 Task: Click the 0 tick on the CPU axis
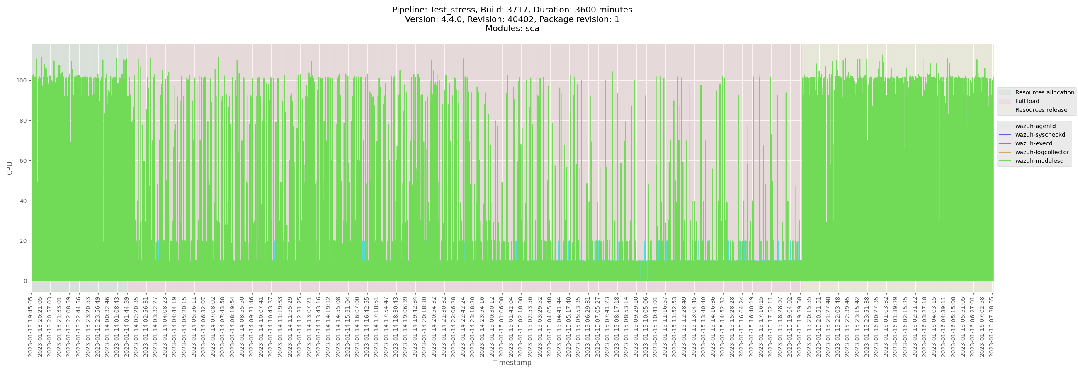click(25, 281)
